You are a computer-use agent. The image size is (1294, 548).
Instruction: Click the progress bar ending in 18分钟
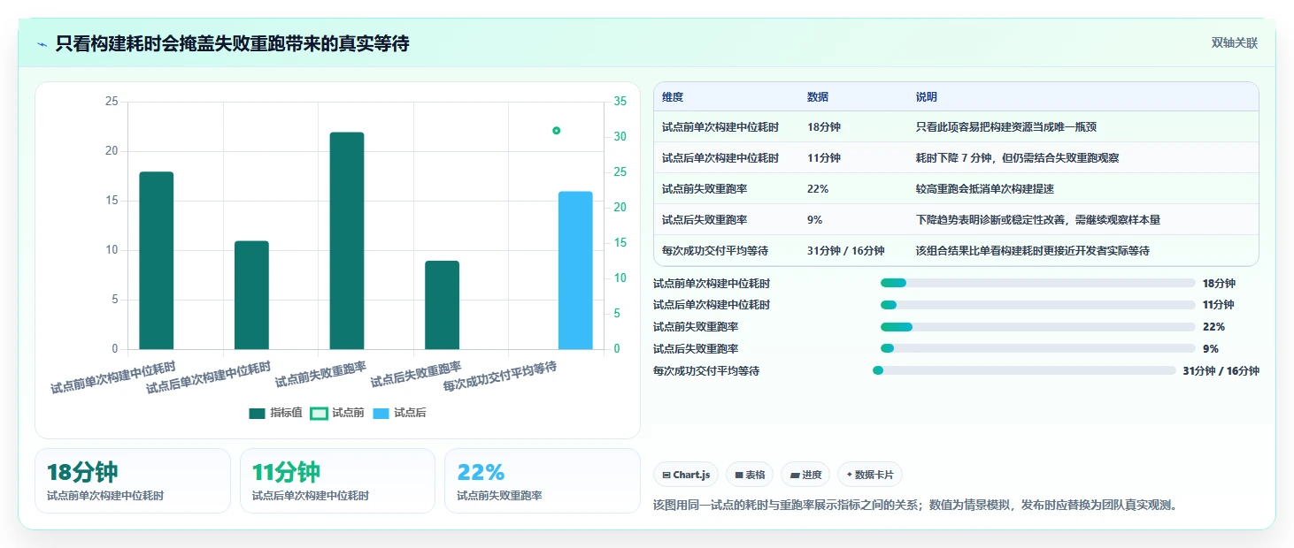click(1037, 283)
